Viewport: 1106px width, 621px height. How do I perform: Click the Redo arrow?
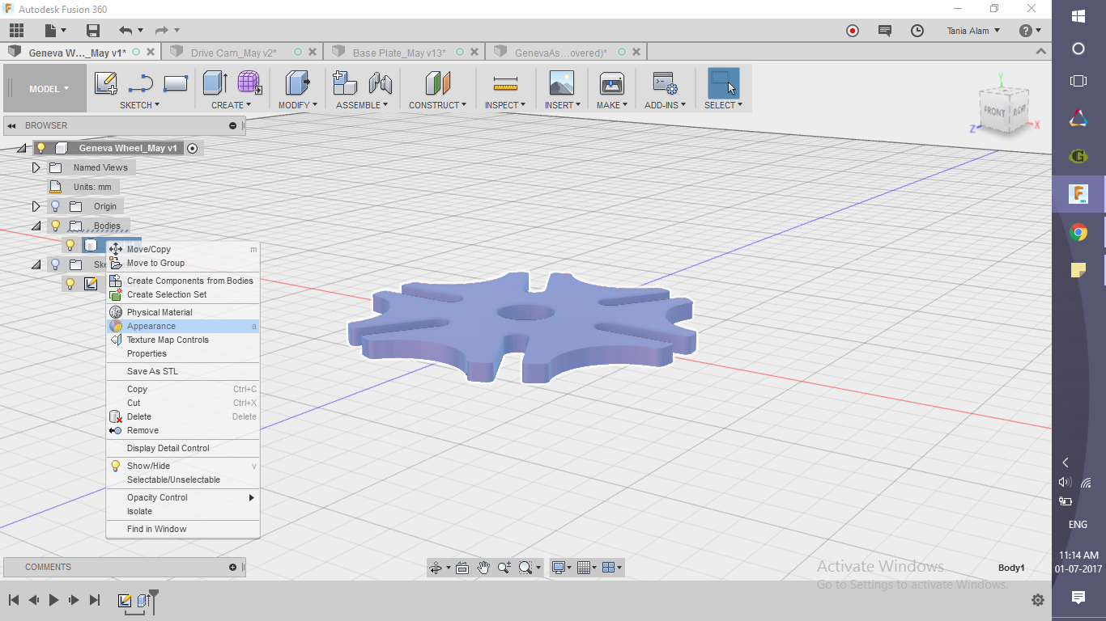coord(161,31)
